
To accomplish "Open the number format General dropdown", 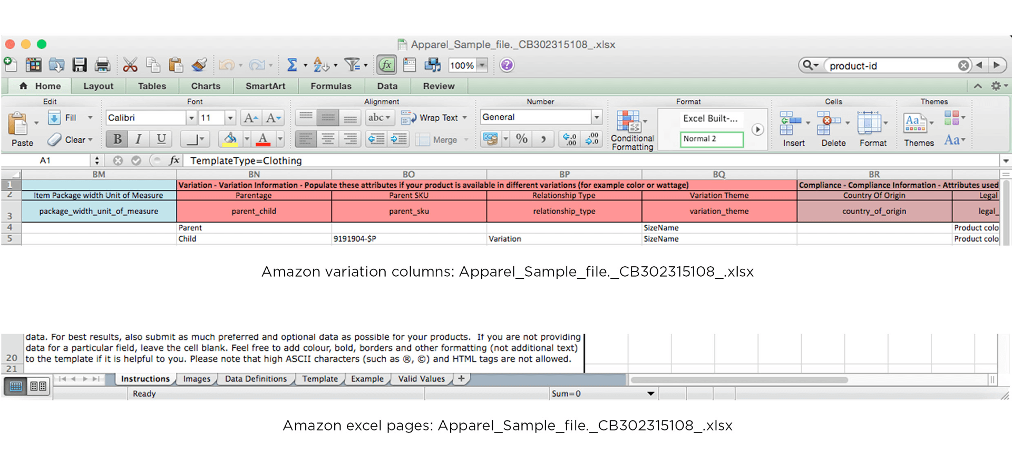I will (x=597, y=117).
